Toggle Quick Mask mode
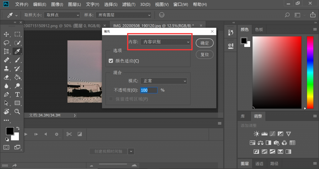This screenshot has width=319, height=169. point(6,147)
